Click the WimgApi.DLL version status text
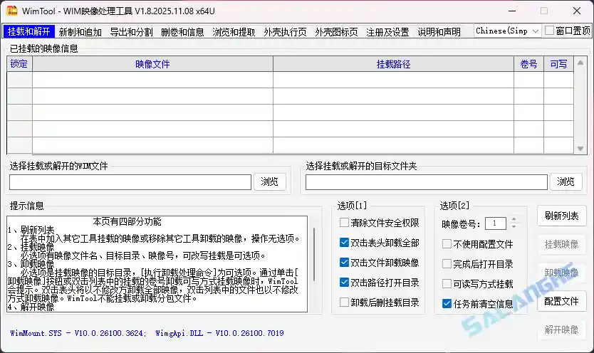The height and width of the screenshot is (353, 594). tap(219, 333)
